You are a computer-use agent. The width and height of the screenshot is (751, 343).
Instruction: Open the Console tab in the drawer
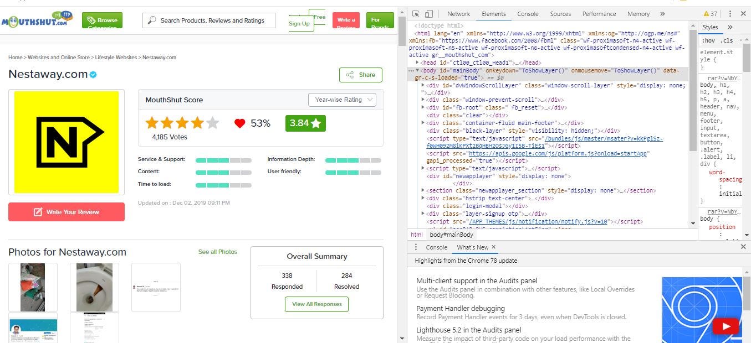436,247
